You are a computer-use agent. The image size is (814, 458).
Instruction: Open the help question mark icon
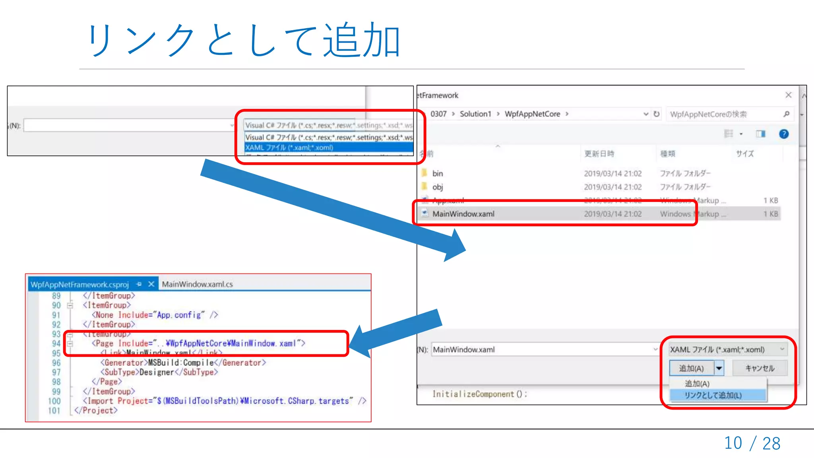pos(784,134)
